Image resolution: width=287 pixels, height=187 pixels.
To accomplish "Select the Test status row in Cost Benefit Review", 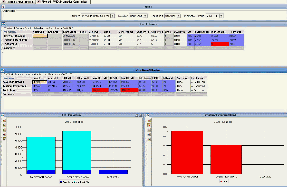I will pyautogui.click(x=17, y=90).
